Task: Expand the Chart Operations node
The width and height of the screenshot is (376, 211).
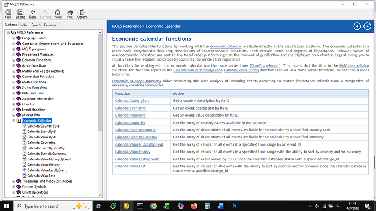Action: (x=14, y=192)
